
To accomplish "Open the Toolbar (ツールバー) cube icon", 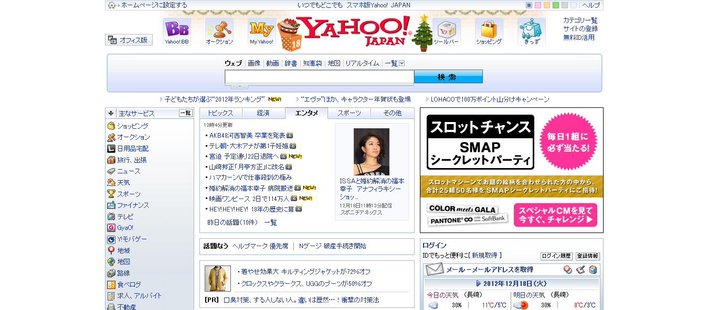I will pos(447,32).
